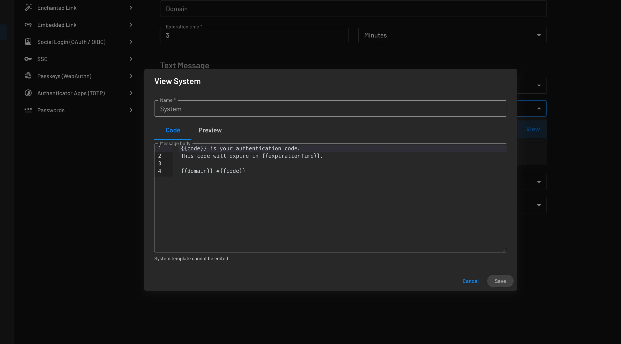Screen dimensions: 621x344
Task: Select the Code tab
Action: (173, 130)
